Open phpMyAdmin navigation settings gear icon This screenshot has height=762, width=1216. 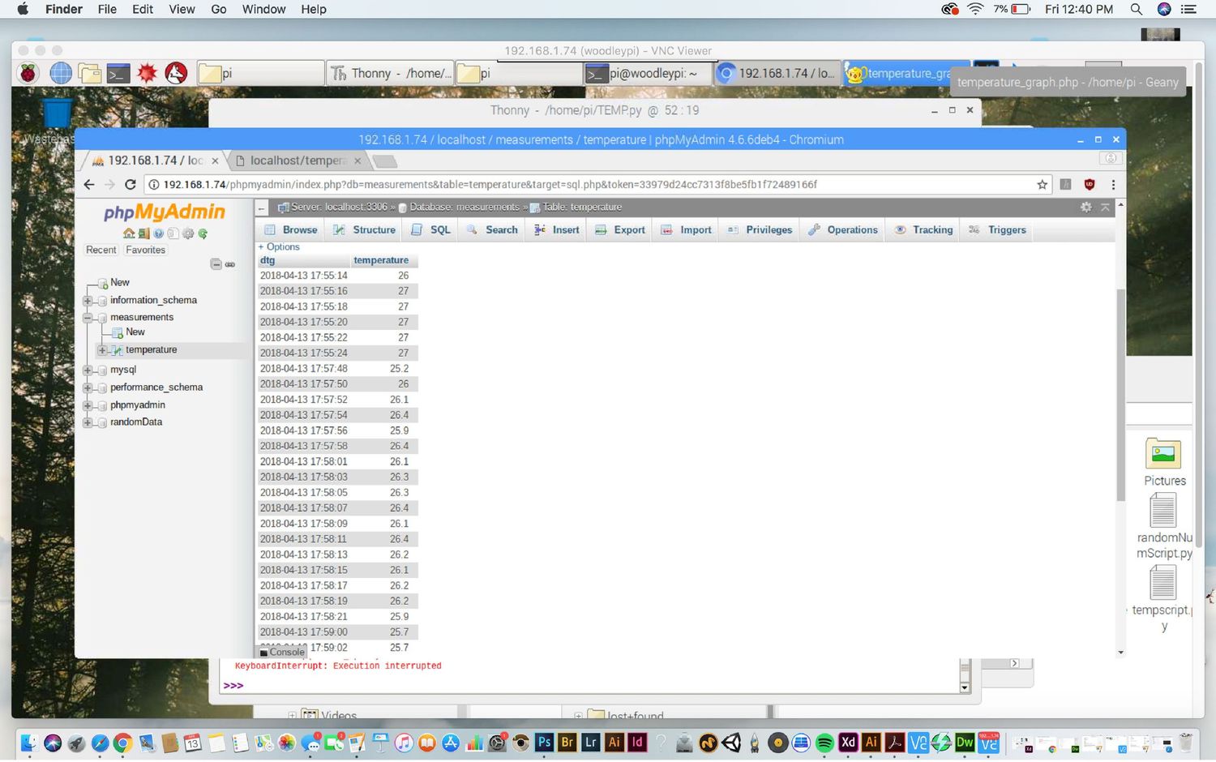tap(188, 233)
